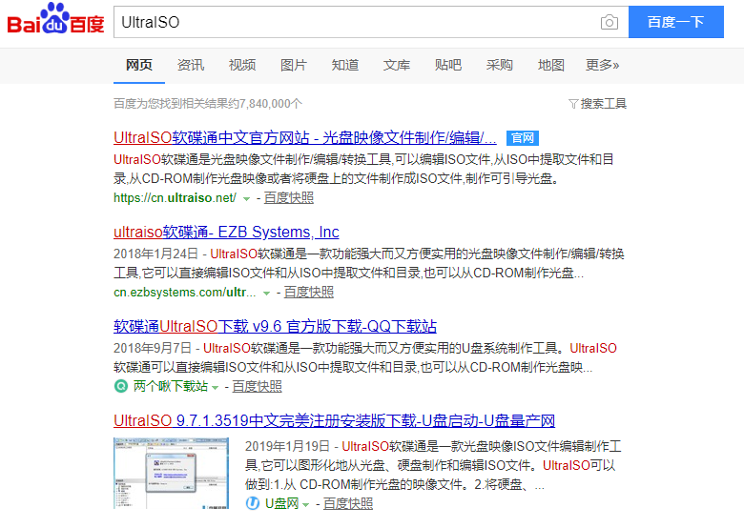Show more categories via 更多»
Image resolution: width=744 pixels, height=528 pixels.
pos(602,65)
